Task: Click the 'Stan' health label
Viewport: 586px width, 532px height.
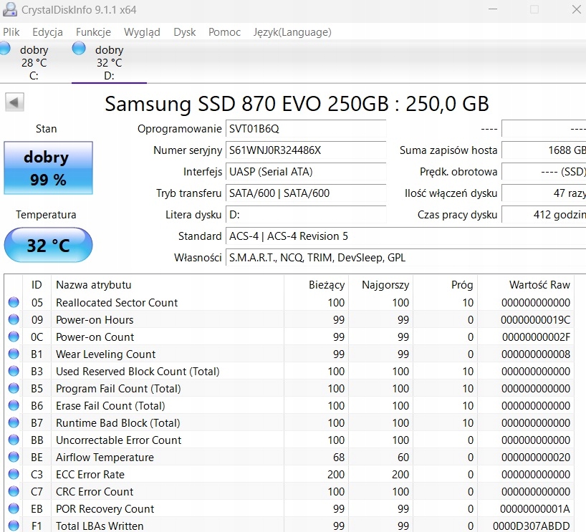Action: (x=47, y=129)
